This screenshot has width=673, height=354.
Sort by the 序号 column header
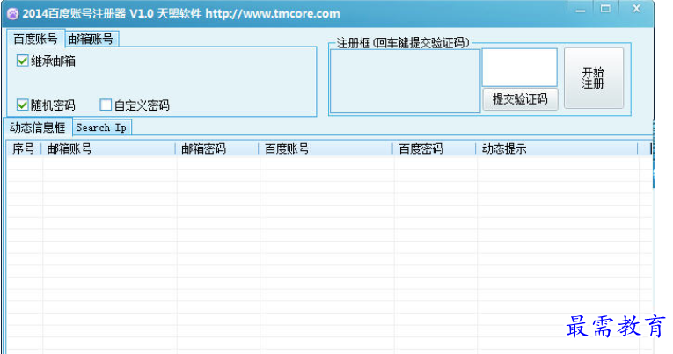click(24, 148)
